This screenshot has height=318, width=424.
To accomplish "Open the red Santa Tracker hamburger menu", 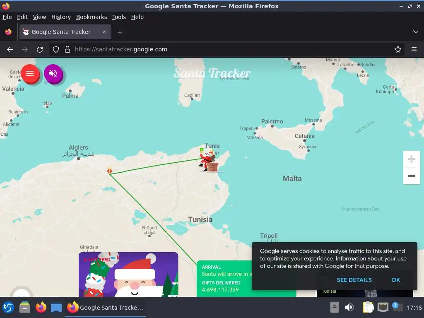I will 30,74.
